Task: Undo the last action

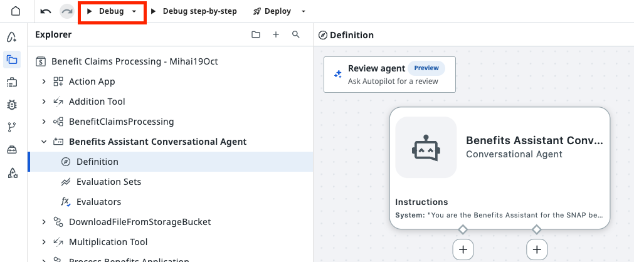Action: pyautogui.click(x=46, y=11)
